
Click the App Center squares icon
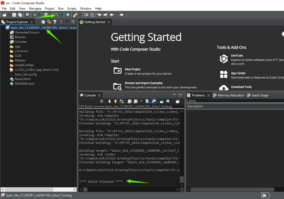click(224, 74)
